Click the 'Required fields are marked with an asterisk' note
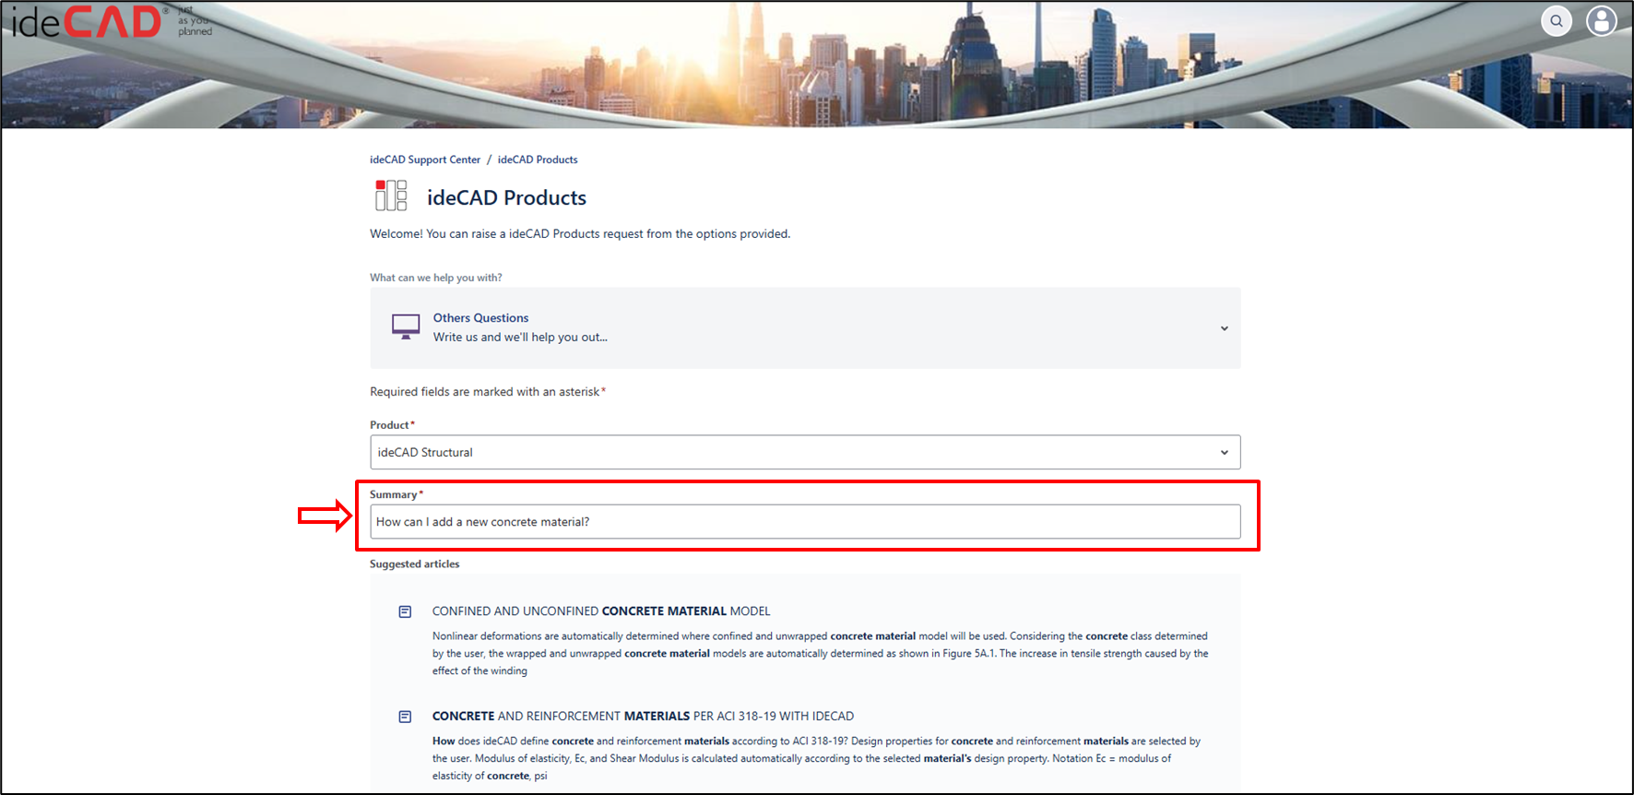The height and width of the screenshot is (795, 1634). click(488, 392)
